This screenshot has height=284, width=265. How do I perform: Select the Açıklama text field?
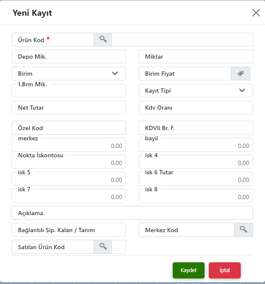tap(132, 213)
